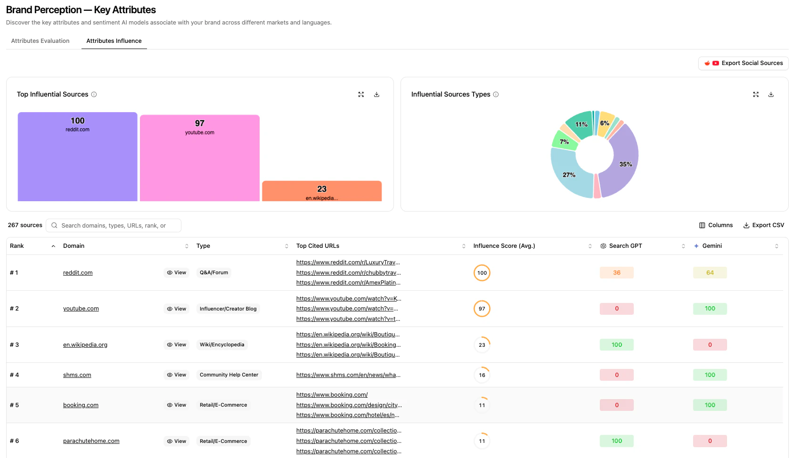Click youtube.com influence score ring 97
The height and width of the screenshot is (458, 793).
pos(482,309)
